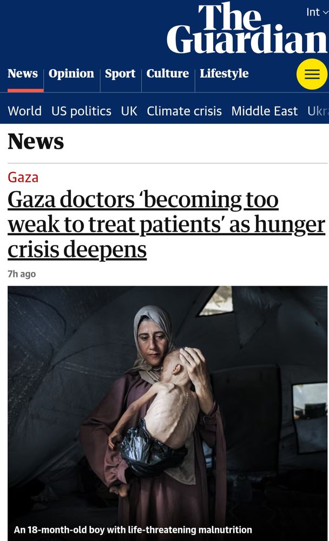Expand the Int edition dropdown
This screenshot has height=541, width=329.
[317, 12]
